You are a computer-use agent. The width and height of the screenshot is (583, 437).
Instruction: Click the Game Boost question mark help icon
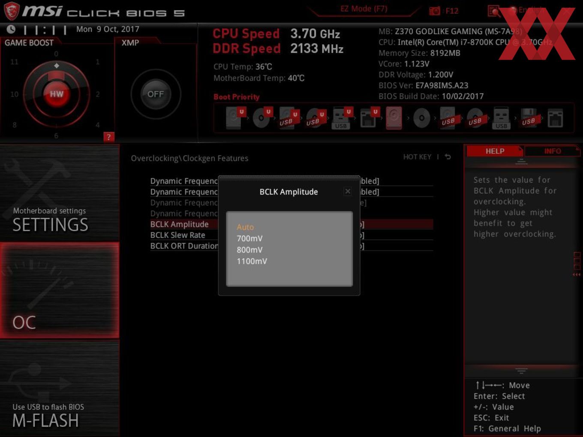pos(109,137)
